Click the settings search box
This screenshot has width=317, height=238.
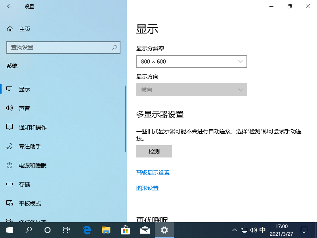tap(63, 47)
